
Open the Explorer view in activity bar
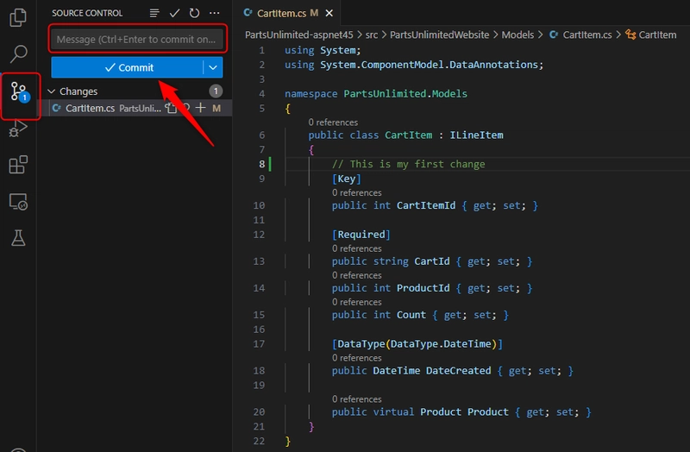tap(18, 17)
